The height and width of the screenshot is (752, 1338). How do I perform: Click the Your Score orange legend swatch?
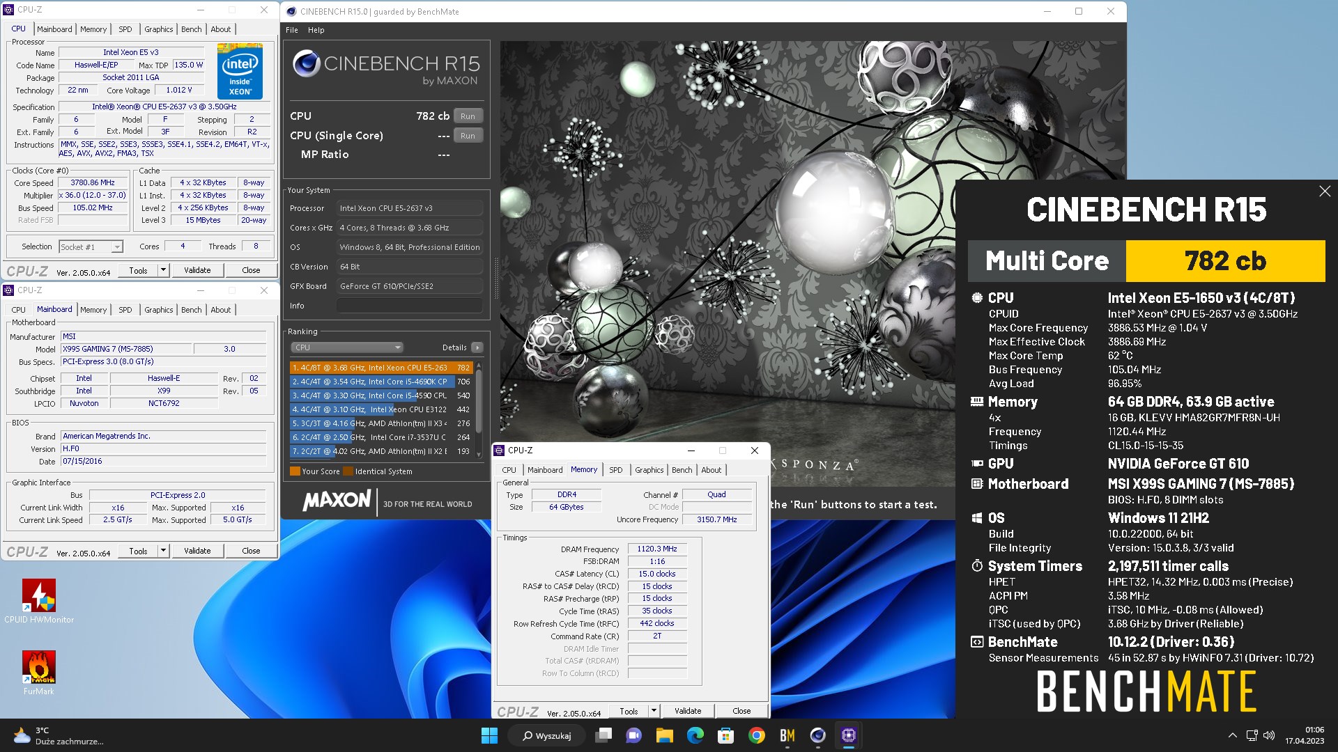coord(295,471)
